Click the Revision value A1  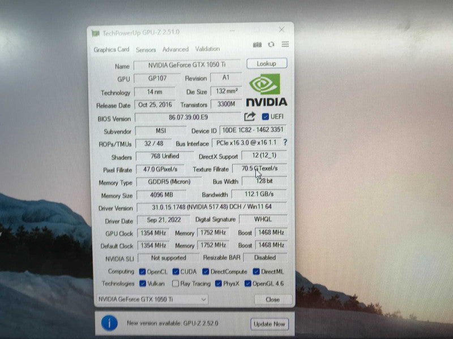225,77
